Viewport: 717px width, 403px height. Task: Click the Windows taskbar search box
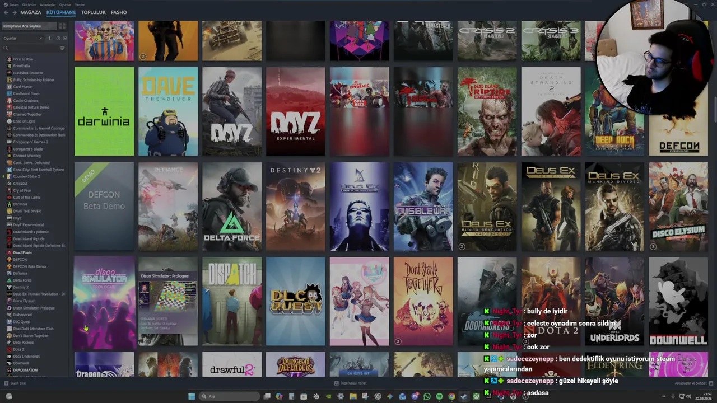(229, 396)
